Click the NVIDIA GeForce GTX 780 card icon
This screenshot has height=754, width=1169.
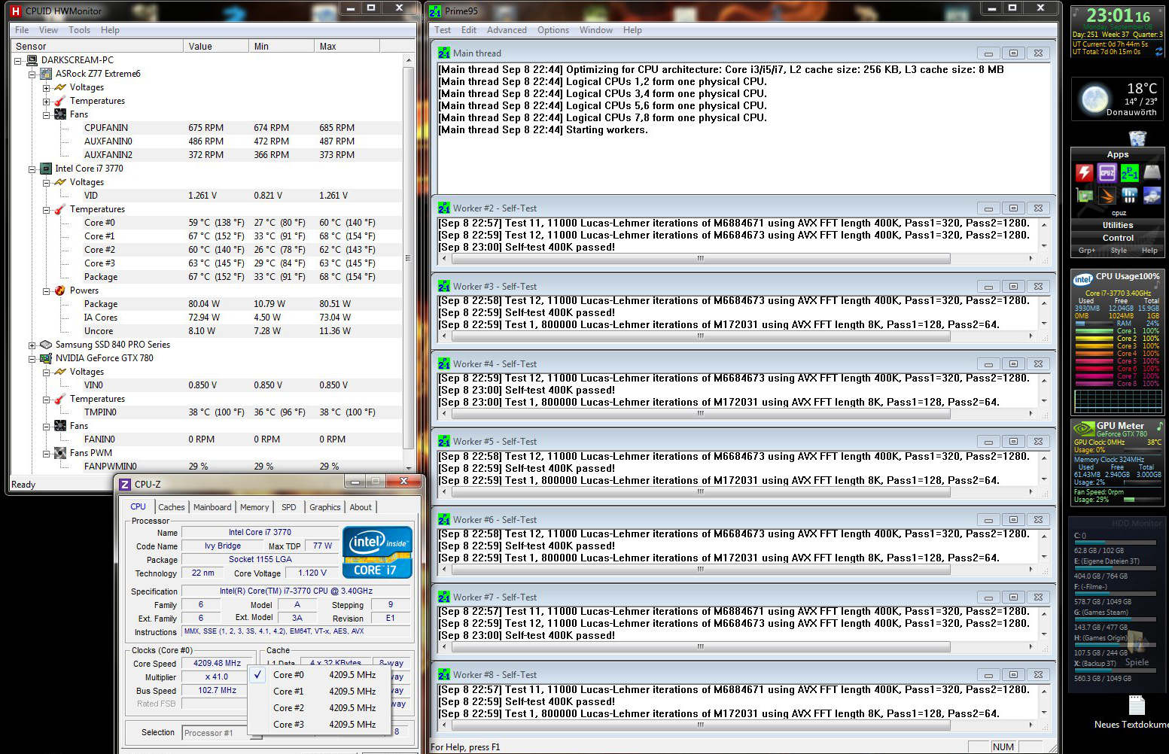click(46, 358)
